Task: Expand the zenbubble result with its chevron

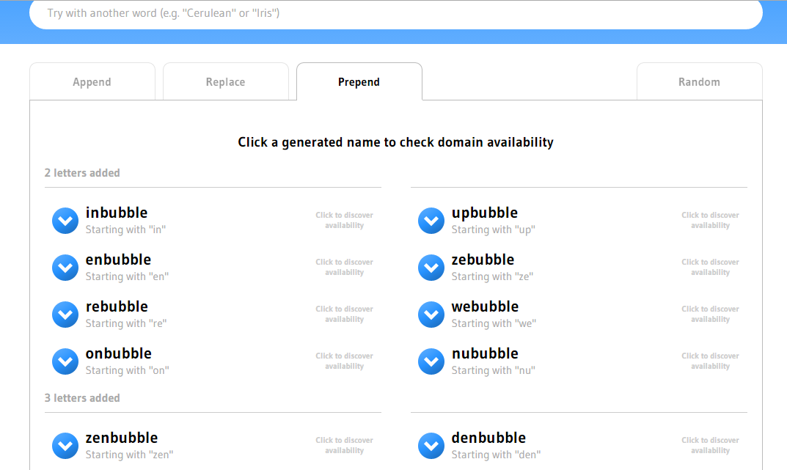Action: coord(65,445)
